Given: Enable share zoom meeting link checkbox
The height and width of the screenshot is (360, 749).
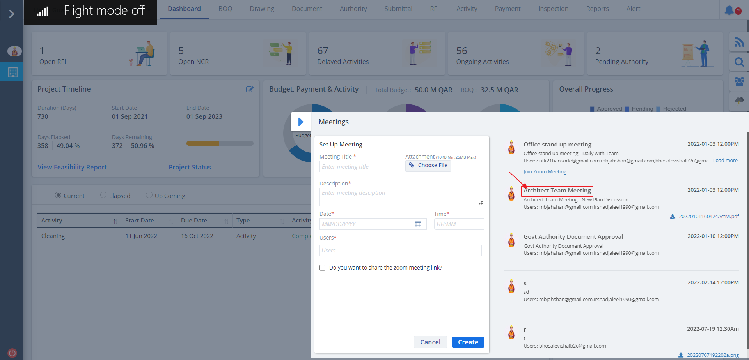Looking at the screenshot, I should (x=323, y=268).
